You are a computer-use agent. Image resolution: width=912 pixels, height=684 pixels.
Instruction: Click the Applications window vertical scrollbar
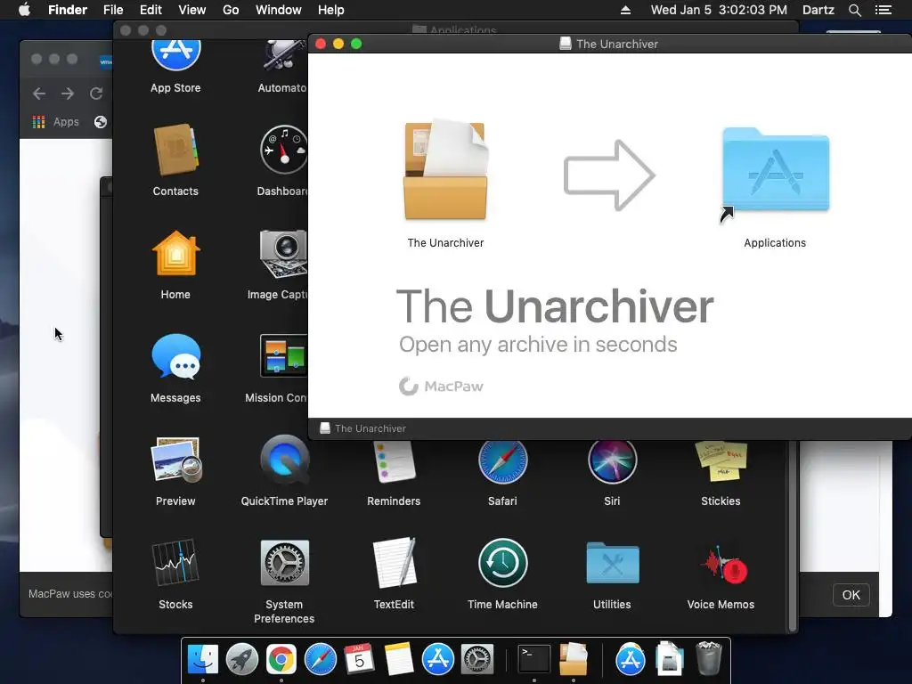792,535
